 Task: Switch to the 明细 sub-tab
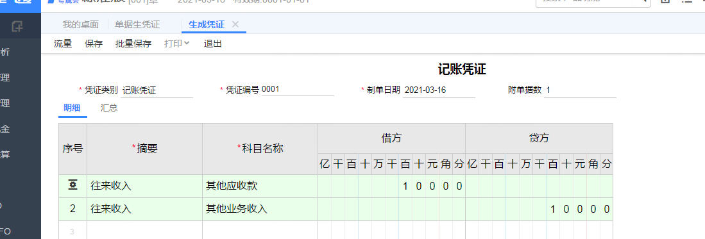72,108
